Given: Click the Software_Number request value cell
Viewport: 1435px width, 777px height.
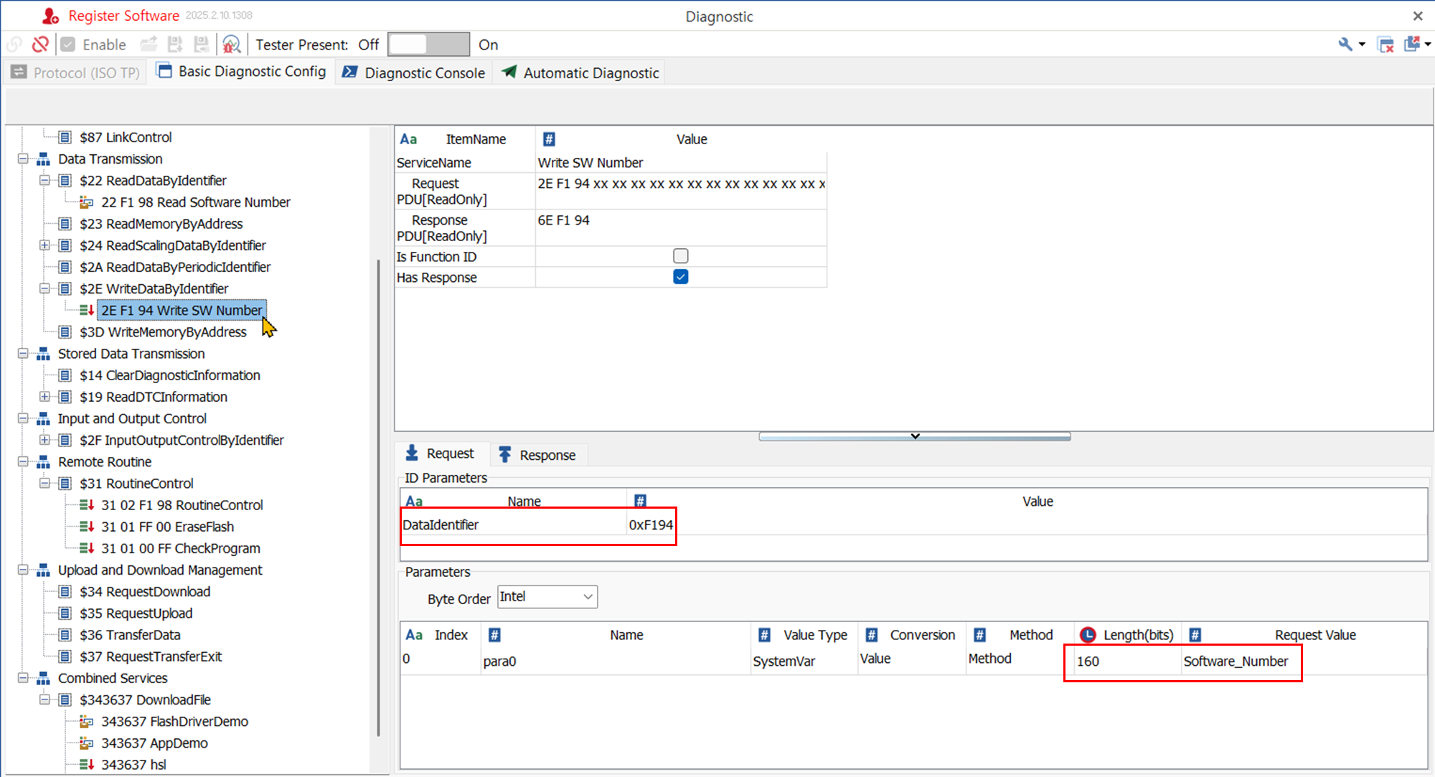Looking at the screenshot, I should [1236, 661].
